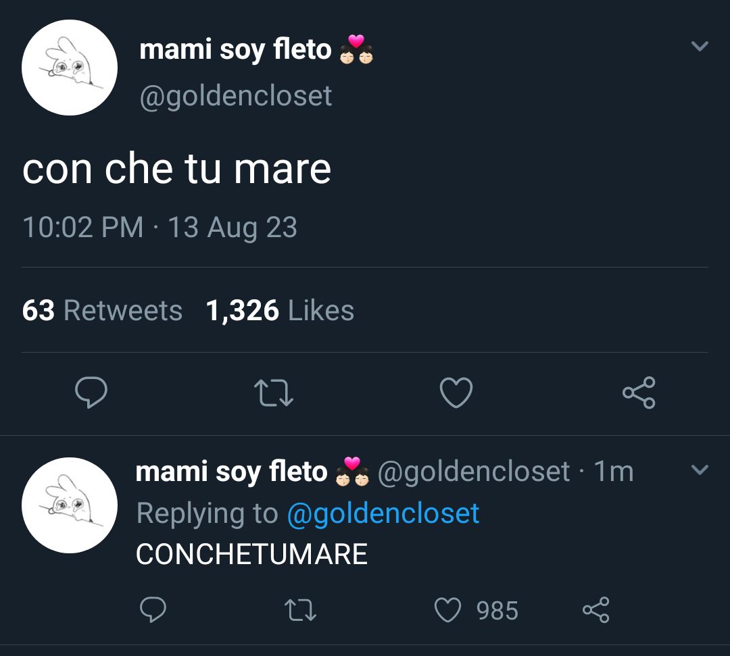Screen dimensions: 730x656
Task: View the 1,326 Likes list
Action: pos(280,310)
